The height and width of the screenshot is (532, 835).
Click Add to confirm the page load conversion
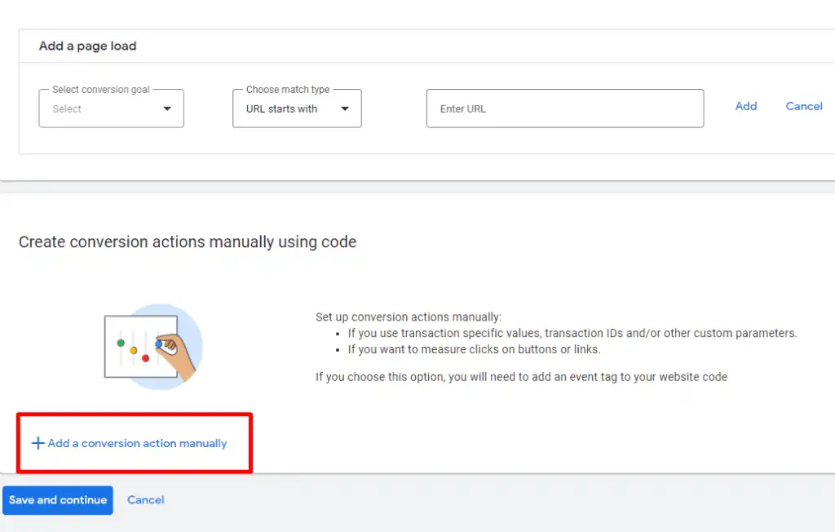coord(745,106)
